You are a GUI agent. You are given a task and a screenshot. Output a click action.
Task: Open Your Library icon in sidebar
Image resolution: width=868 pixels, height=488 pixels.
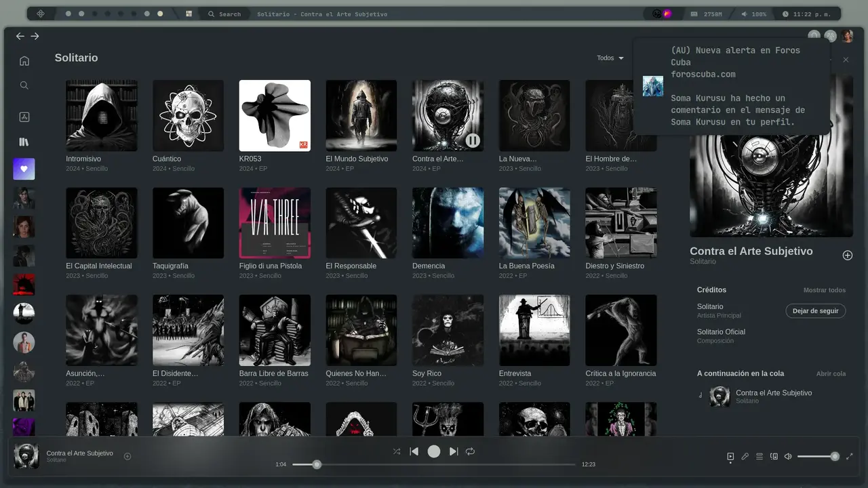click(x=24, y=142)
